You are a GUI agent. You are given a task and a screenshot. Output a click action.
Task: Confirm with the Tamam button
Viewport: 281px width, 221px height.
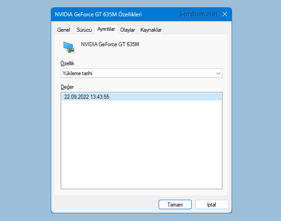click(175, 205)
